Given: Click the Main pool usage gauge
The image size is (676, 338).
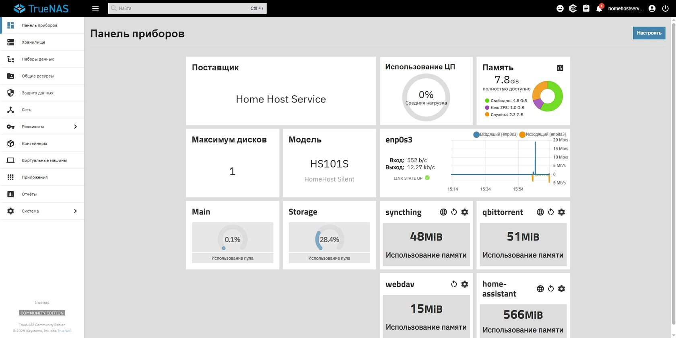Looking at the screenshot, I should [233, 238].
